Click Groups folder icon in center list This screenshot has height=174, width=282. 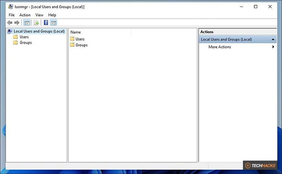click(72, 45)
